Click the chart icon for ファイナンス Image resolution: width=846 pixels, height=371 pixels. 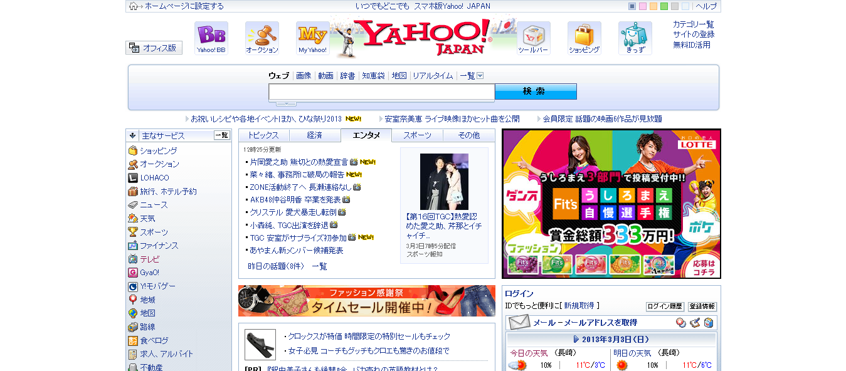pyautogui.click(x=133, y=246)
